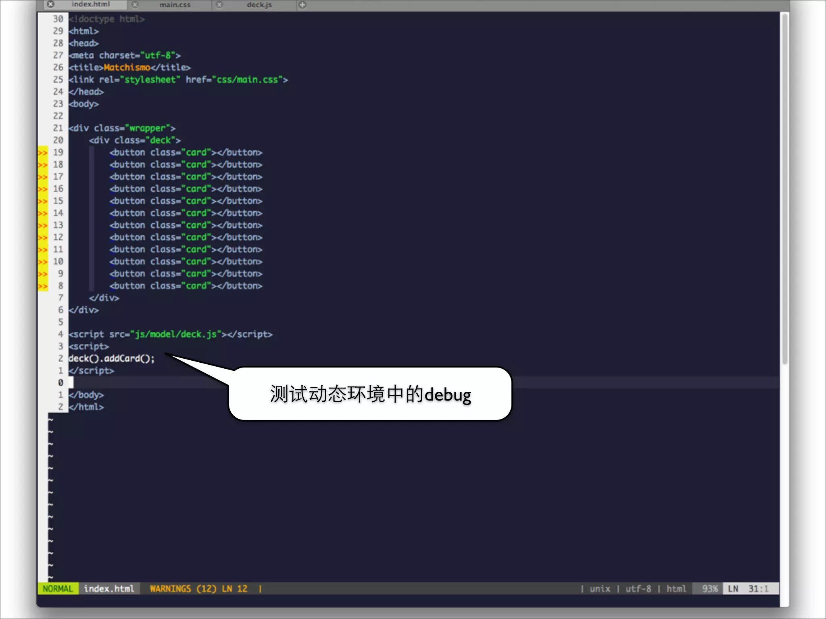Pick the warning arrows next to line 12
The width and height of the screenshot is (826, 619).
click(x=42, y=237)
